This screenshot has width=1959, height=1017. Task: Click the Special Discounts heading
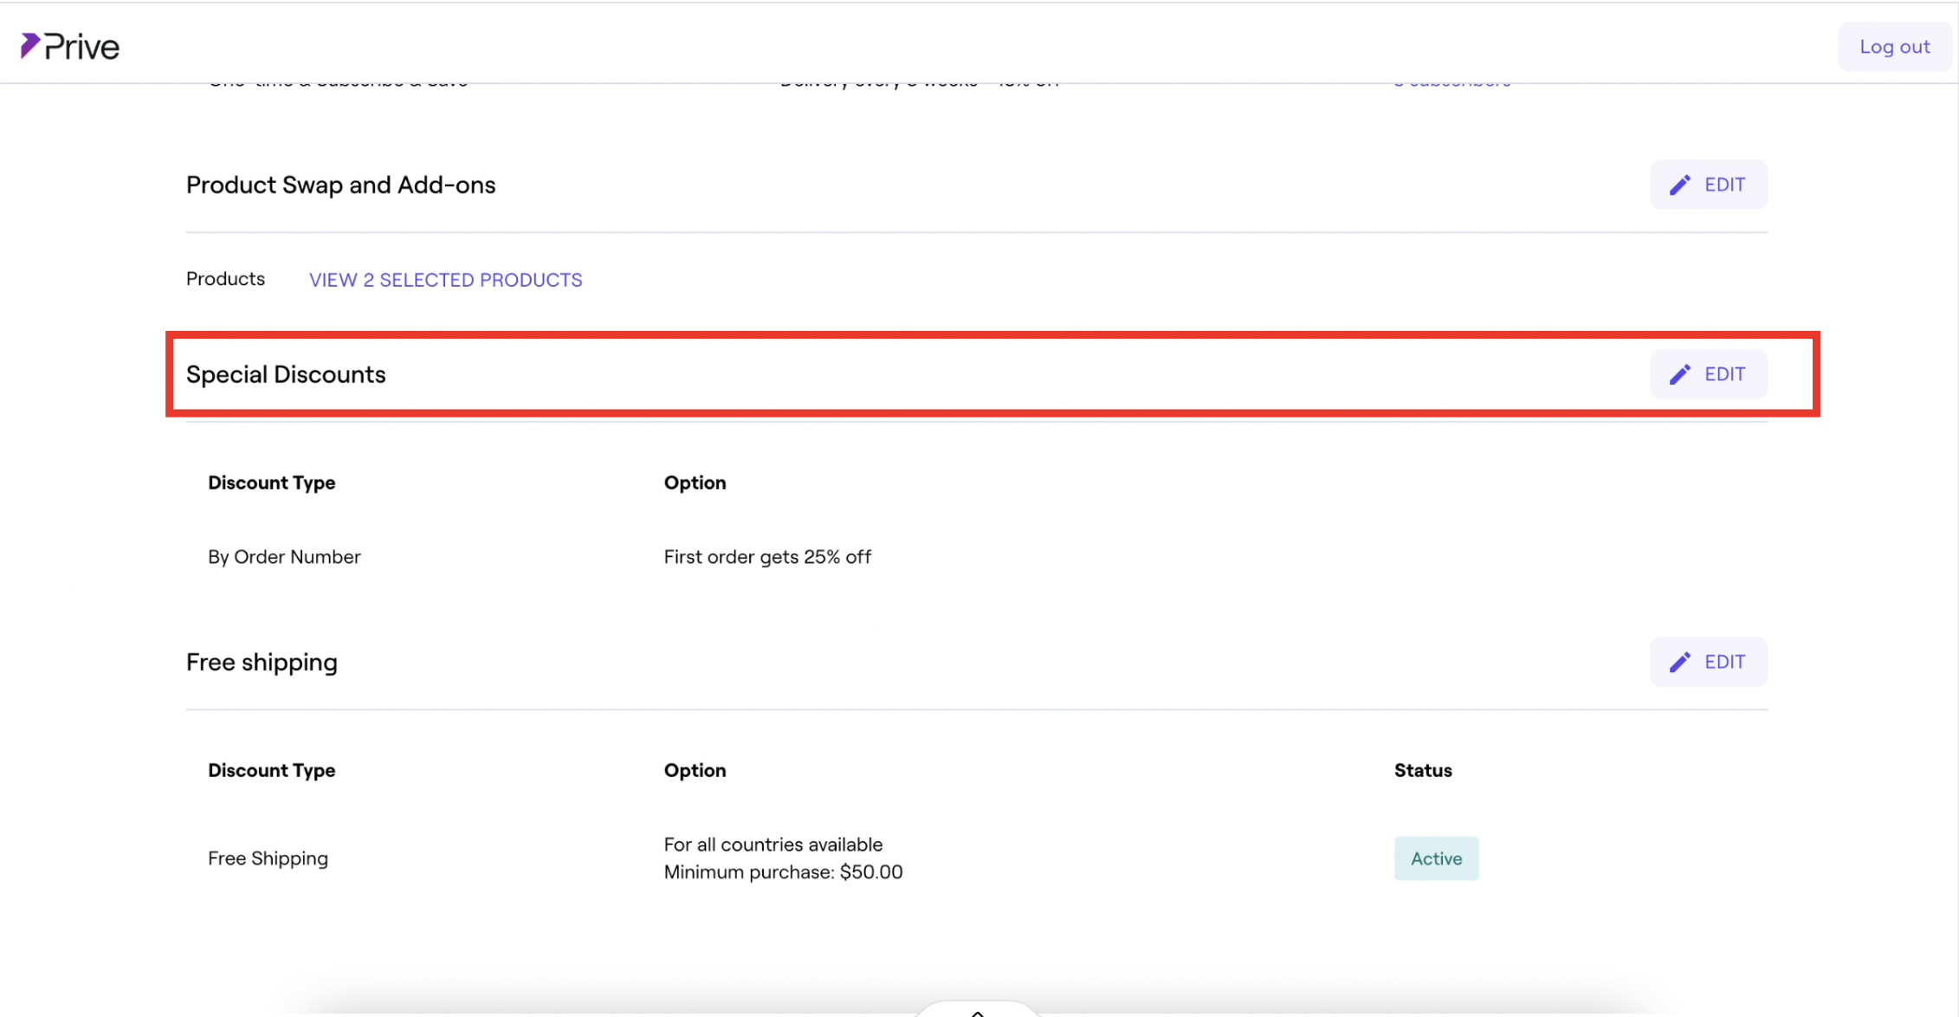[286, 374]
